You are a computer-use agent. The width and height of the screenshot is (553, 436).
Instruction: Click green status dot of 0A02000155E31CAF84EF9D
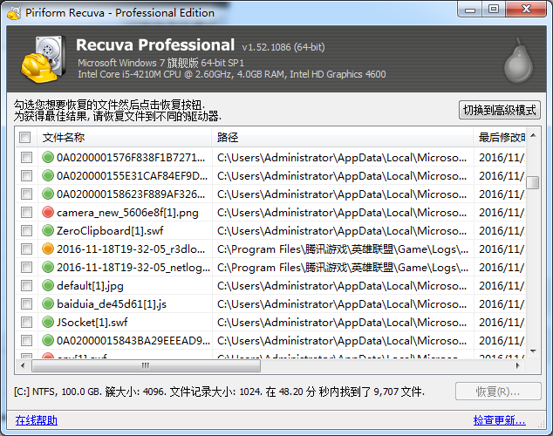pos(48,175)
